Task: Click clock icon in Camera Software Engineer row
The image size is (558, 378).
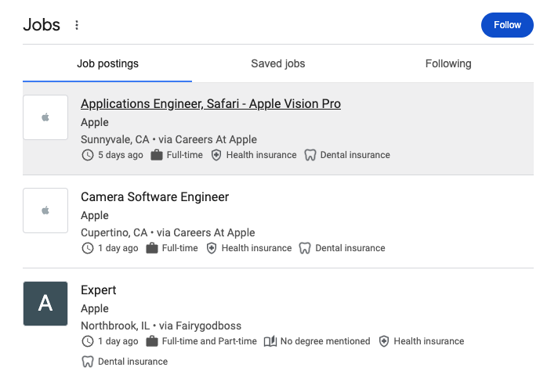Action: click(88, 248)
